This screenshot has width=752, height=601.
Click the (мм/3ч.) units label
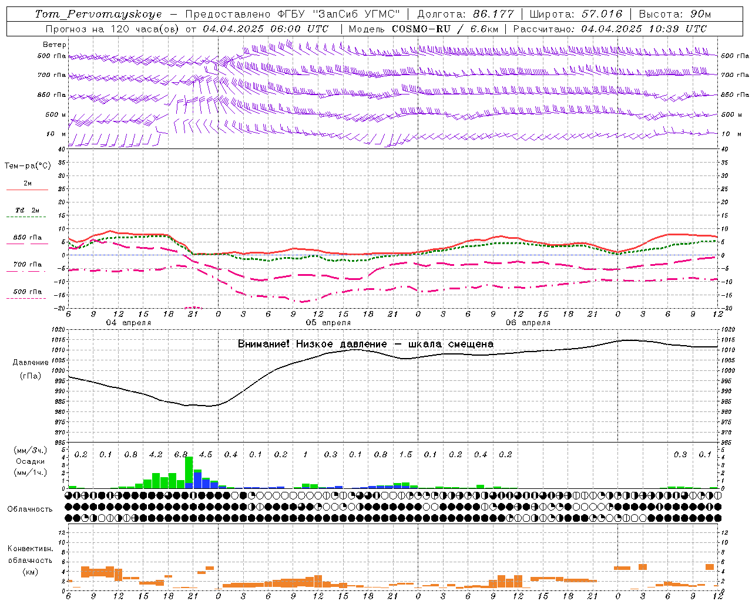[31, 451]
